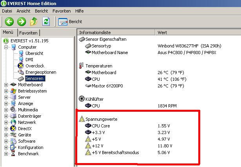Go up one level via folder arrow icon
241x167 pixels.
(x=34, y=22)
